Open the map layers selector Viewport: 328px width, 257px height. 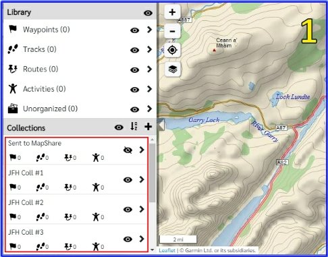pos(172,69)
